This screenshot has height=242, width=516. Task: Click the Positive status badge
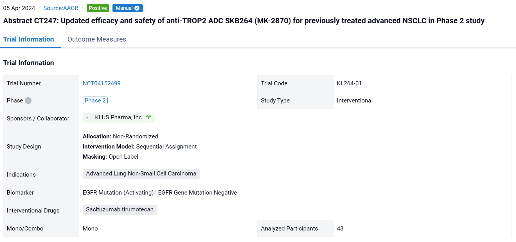point(98,8)
